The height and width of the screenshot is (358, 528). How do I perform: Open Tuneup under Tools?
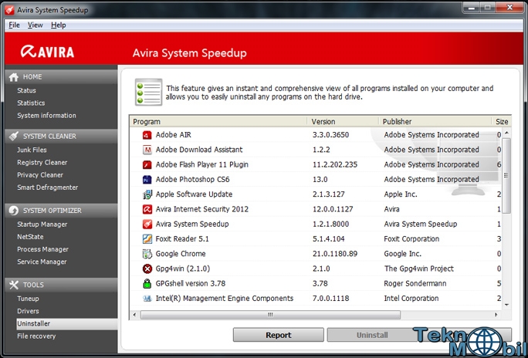click(x=28, y=299)
